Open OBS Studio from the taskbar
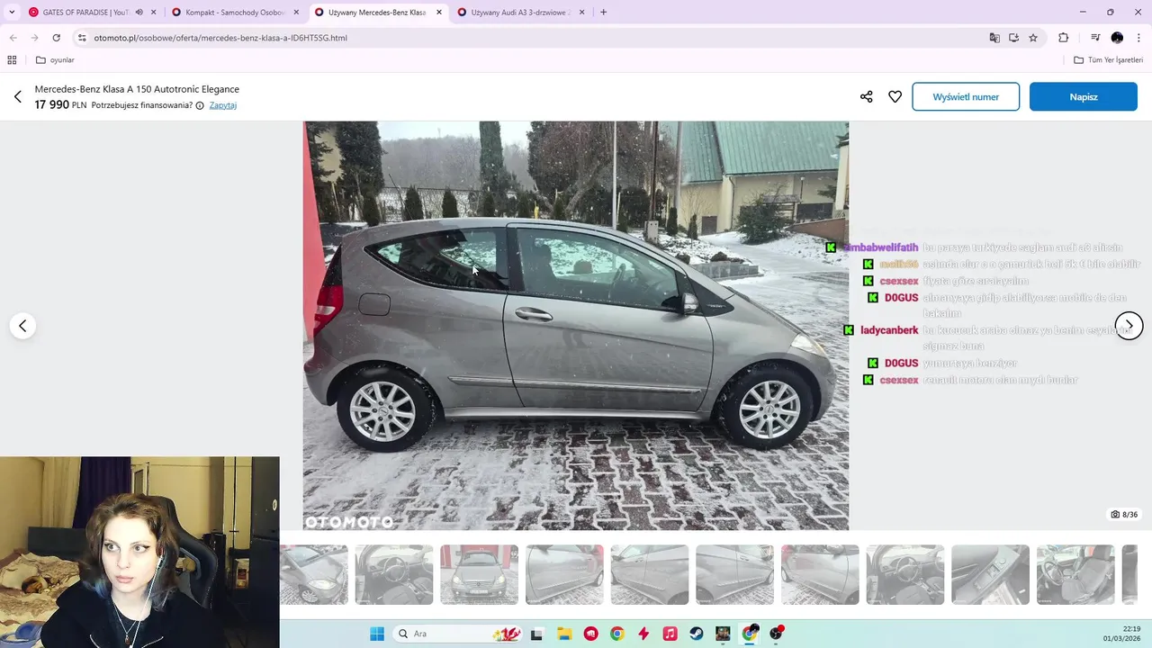This screenshot has height=648, width=1152. click(x=777, y=634)
